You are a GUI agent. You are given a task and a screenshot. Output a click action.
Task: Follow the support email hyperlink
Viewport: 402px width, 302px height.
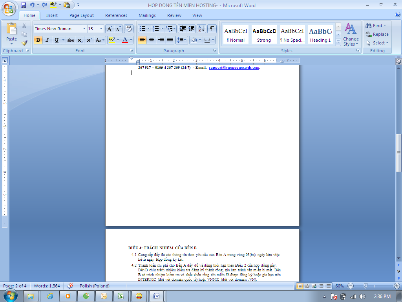tap(234, 68)
